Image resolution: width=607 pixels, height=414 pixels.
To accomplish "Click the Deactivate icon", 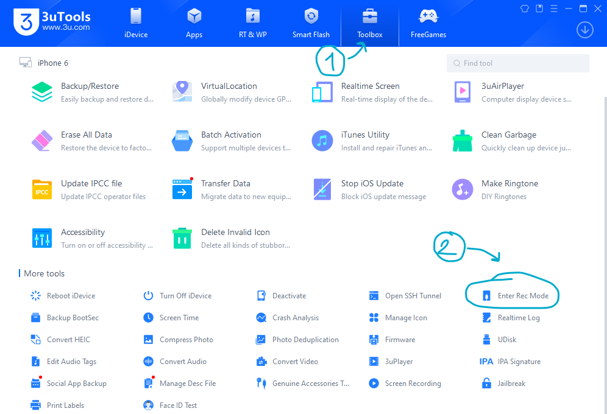I will tap(261, 296).
